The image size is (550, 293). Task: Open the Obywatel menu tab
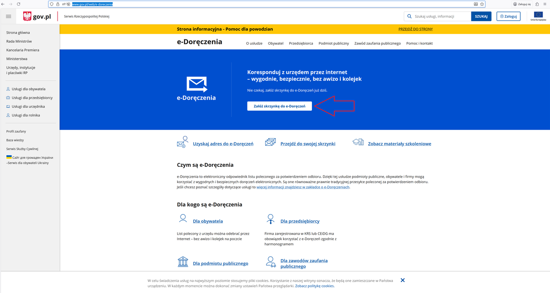[x=275, y=43]
